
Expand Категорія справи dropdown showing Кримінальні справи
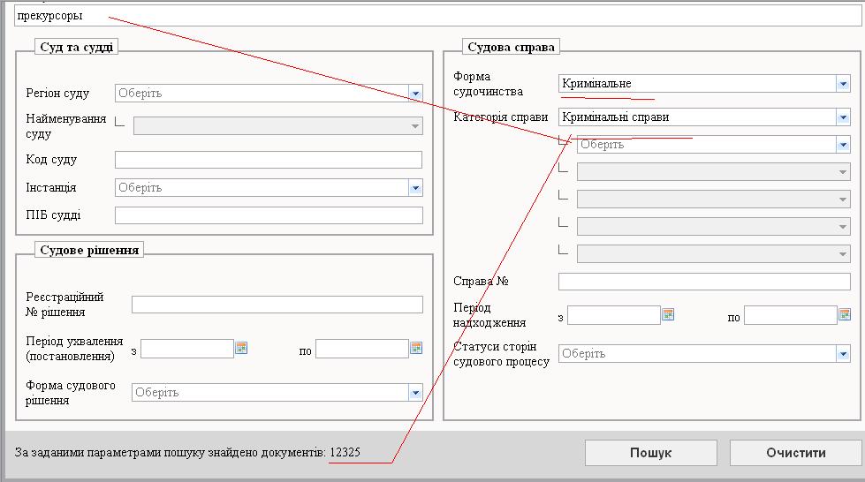pyautogui.click(x=842, y=117)
